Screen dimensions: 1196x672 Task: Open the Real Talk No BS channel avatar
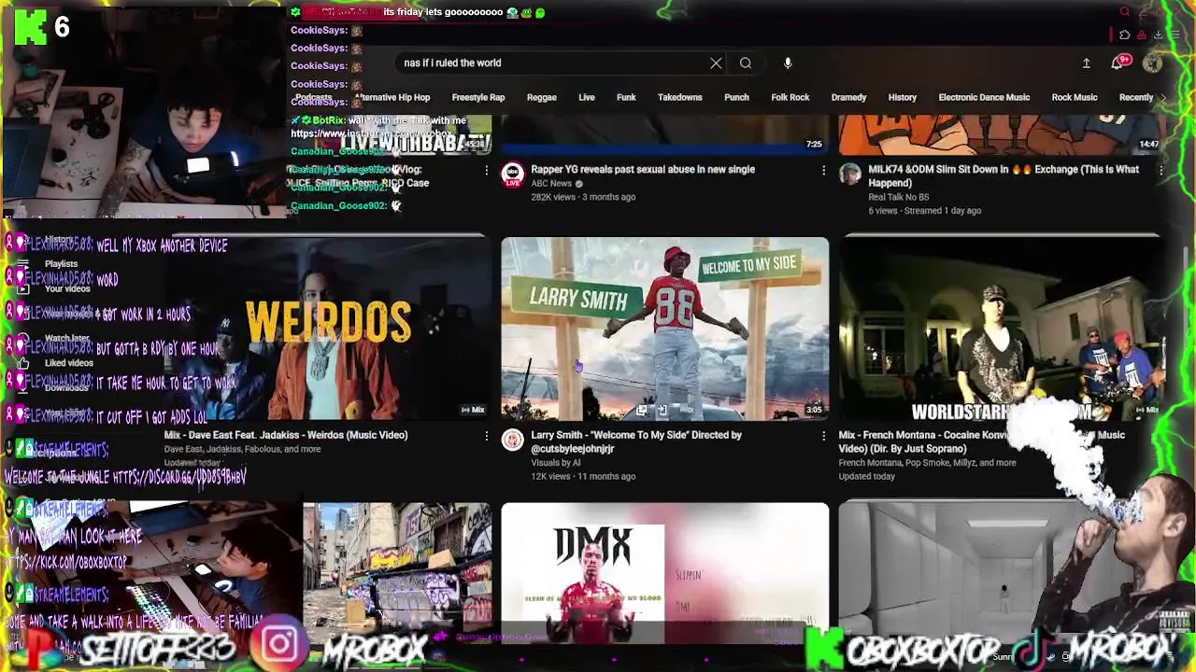(x=849, y=175)
